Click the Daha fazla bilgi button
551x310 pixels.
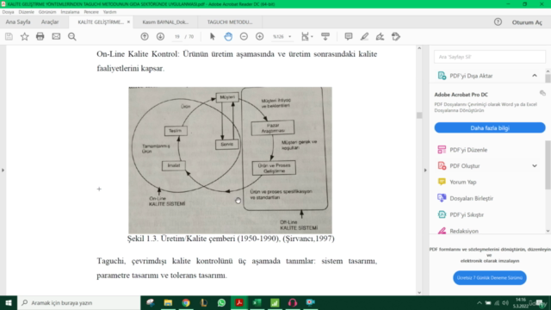[x=490, y=128]
